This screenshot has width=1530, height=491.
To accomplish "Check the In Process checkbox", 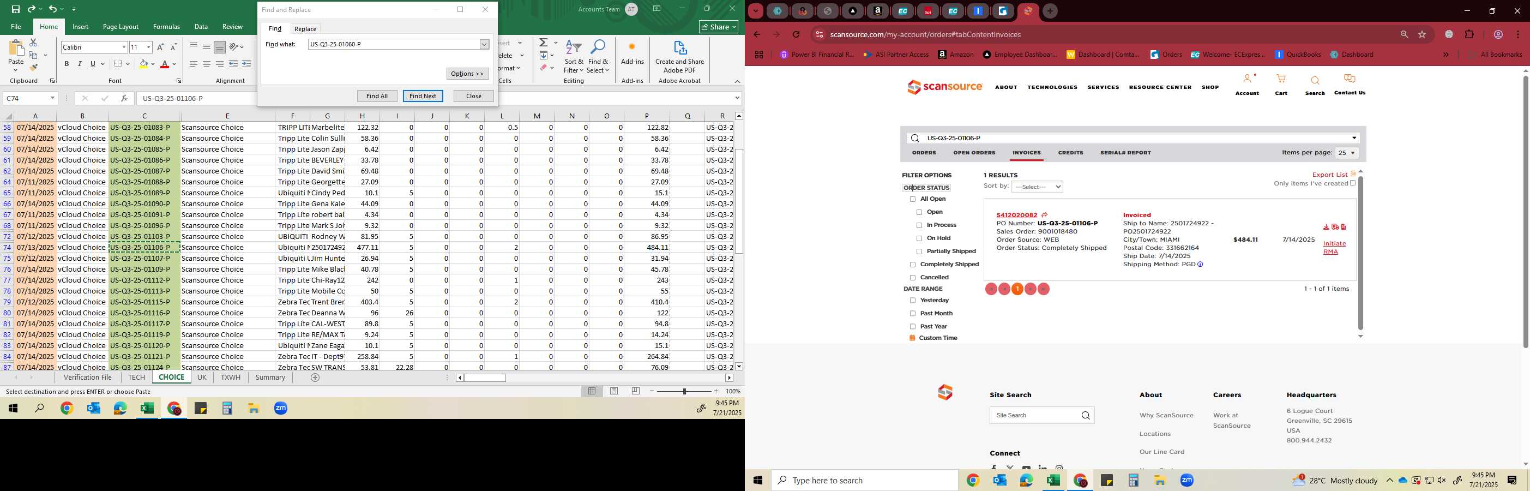I will click(x=919, y=225).
